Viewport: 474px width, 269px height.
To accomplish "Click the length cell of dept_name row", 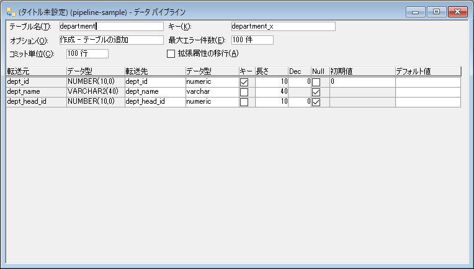I will coord(271,92).
